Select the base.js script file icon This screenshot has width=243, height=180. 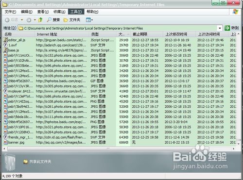pyautogui.click(x=6, y=50)
